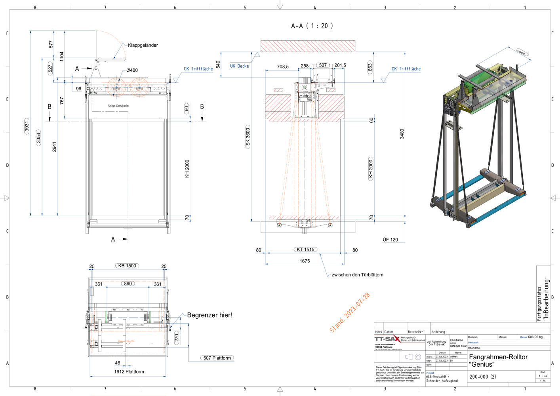Click the orange Ø400 roller circle
This screenshot has height=396, width=560.
(116, 88)
